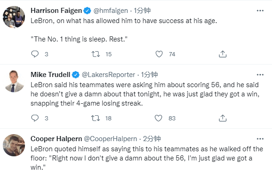The height and width of the screenshot is (178, 272).
Task: Reply to Mike Trudell's tweet
Action: (35, 118)
